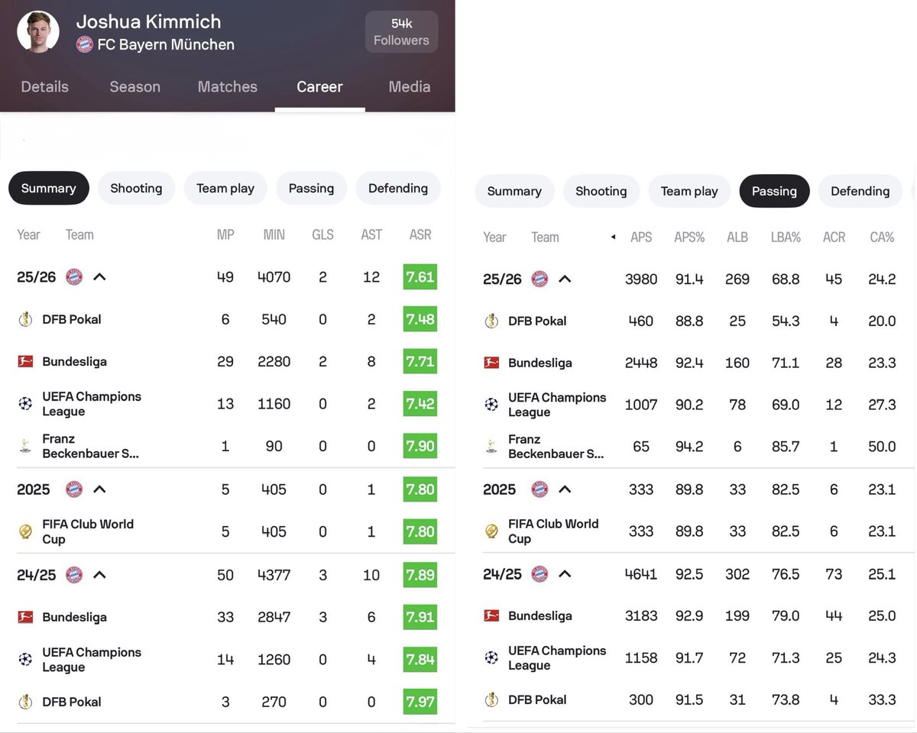Click the FC Bayern München crest in header
The height and width of the screenshot is (733, 917).
pos(85,44)
